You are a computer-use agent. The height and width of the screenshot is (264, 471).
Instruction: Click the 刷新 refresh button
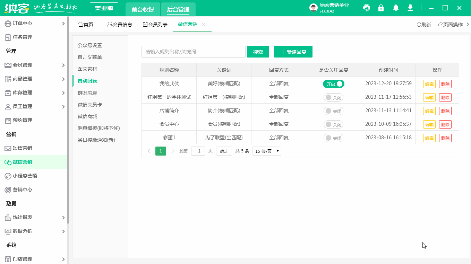point(424,25)
